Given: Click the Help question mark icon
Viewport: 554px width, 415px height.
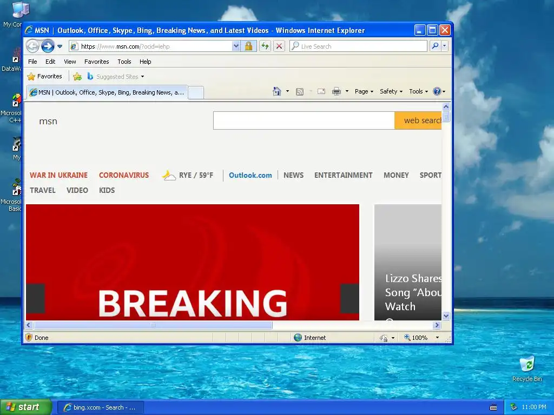Looking at the screenshot, I should pos(437,91).
